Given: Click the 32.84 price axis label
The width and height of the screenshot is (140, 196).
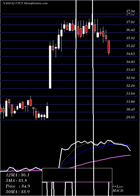Looking at the screenshot, I should click(130, 78).
